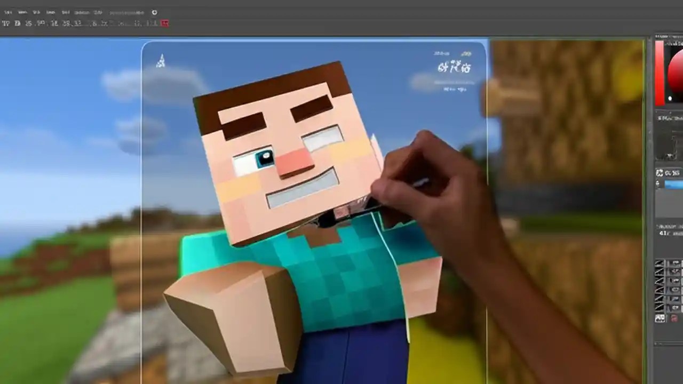683x384 pixels.
Task: Click the delete icon at the layers panel bottom
Action: click(x=673, y=318)
